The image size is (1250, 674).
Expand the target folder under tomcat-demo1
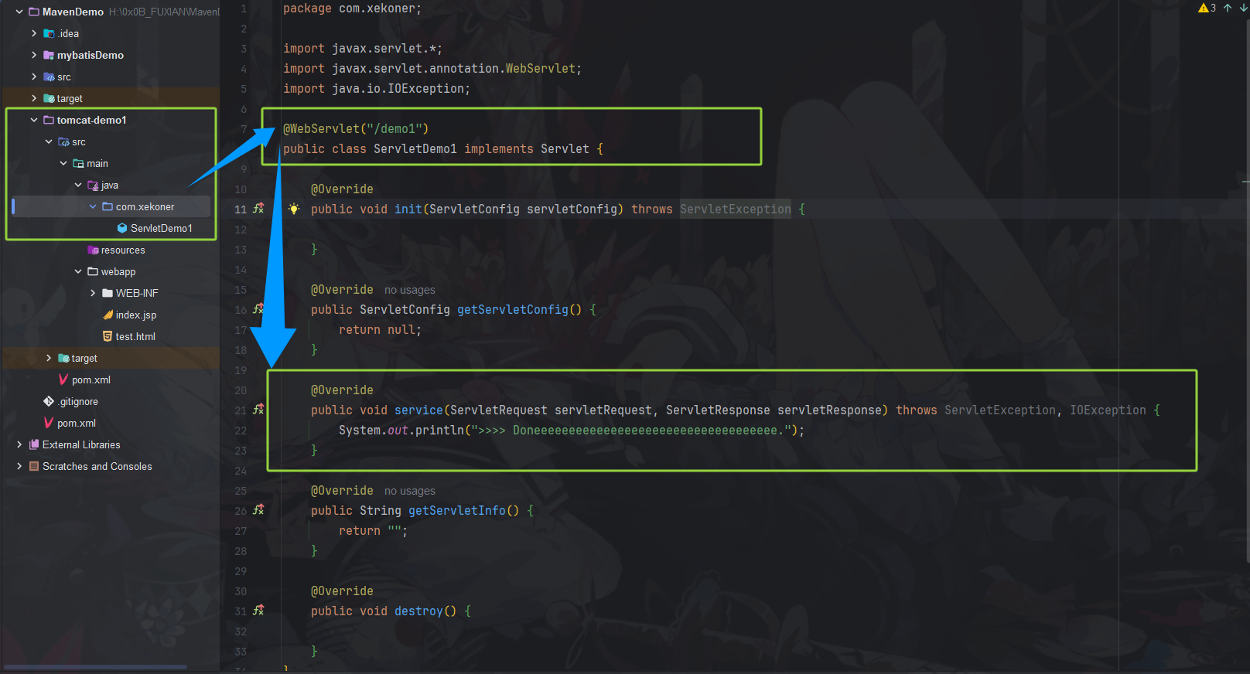49,358
